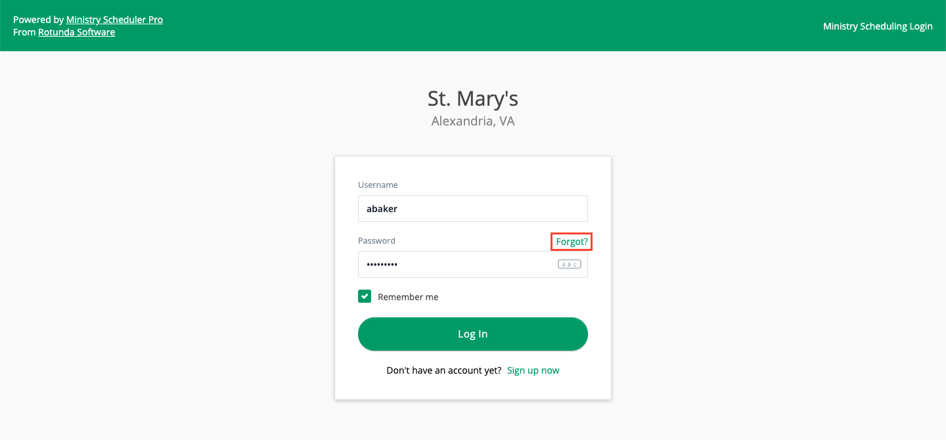
Task: Click the Remember me label text
Action: [x=408, y=297]
